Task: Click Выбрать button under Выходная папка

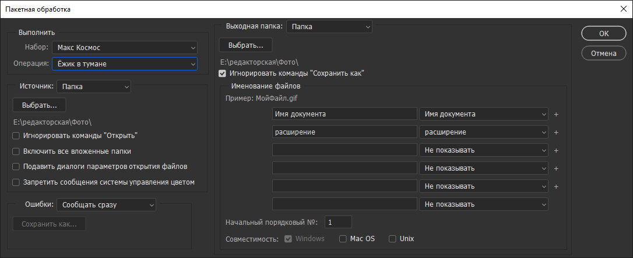Action: tap(245, 45)
